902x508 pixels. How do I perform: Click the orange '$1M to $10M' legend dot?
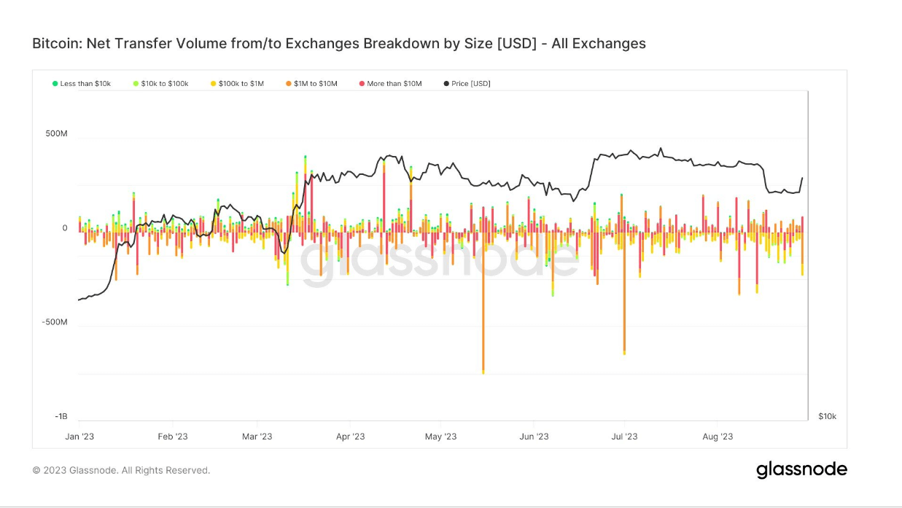tap(289, 84)
